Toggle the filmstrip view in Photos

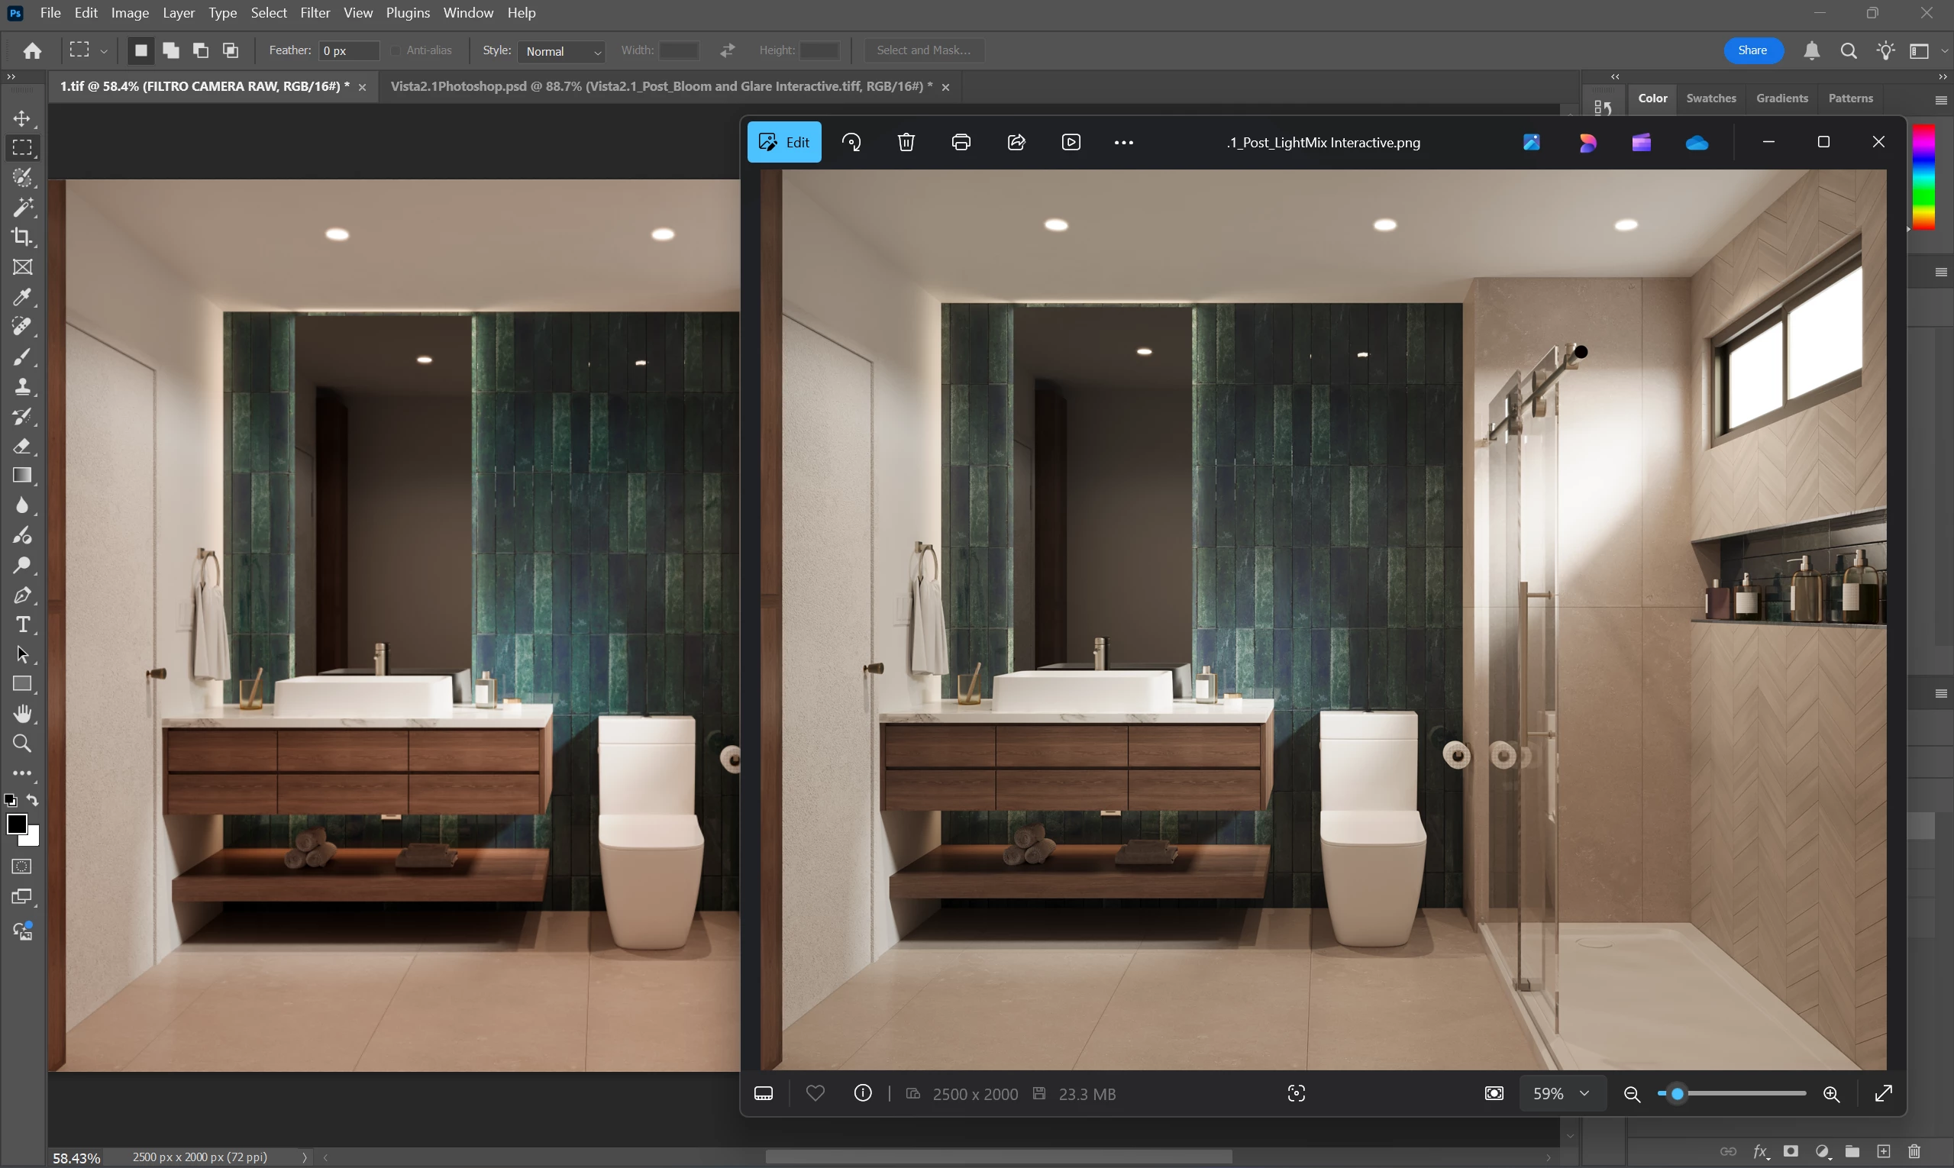(x=764, y=1093)
